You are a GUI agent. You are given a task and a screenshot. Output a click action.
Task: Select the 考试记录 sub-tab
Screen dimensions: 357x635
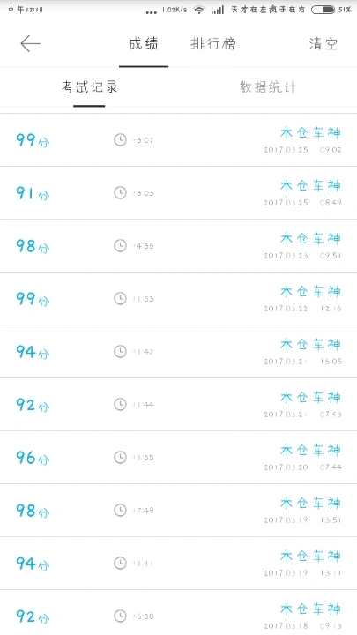click(x=89, y=87)
